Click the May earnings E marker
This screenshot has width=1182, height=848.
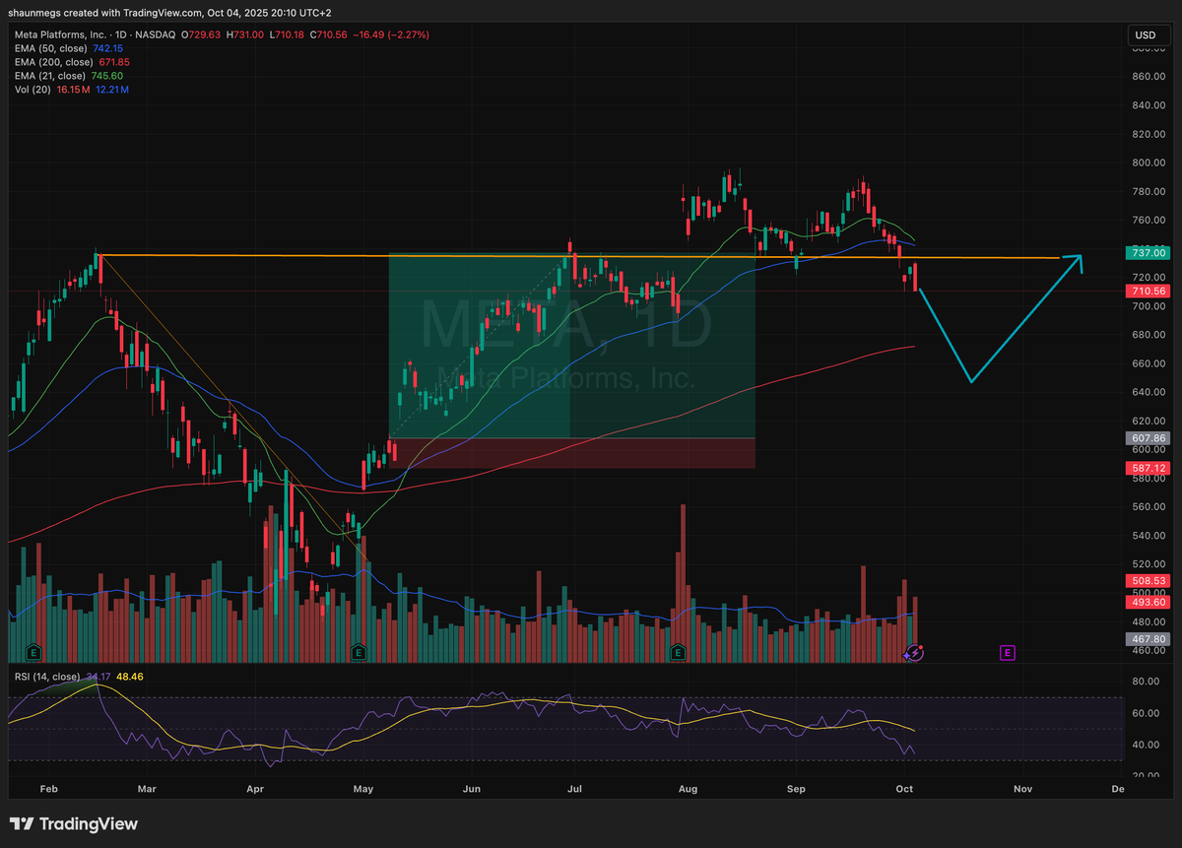tap(359, 652)
